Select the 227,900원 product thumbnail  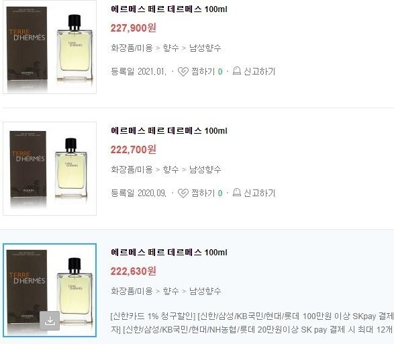(x=50, y=47)
